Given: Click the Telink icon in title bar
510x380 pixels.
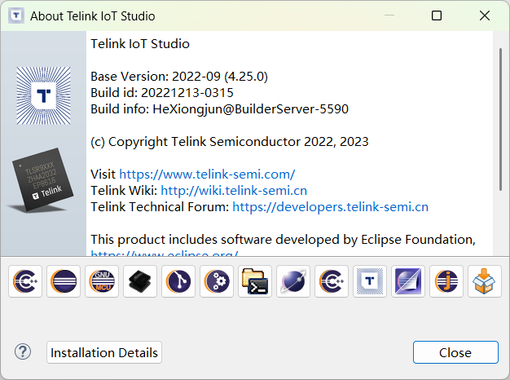Looking at the screenshot, I should click(15, 16).
